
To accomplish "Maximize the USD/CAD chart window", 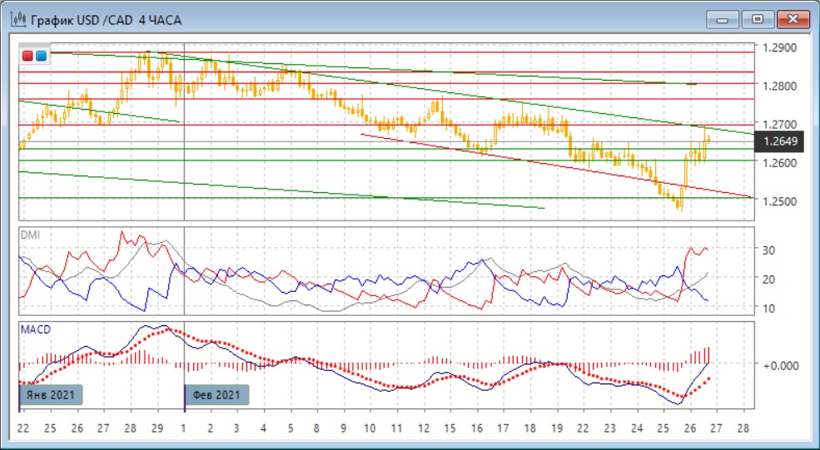I will pos(757,18).
